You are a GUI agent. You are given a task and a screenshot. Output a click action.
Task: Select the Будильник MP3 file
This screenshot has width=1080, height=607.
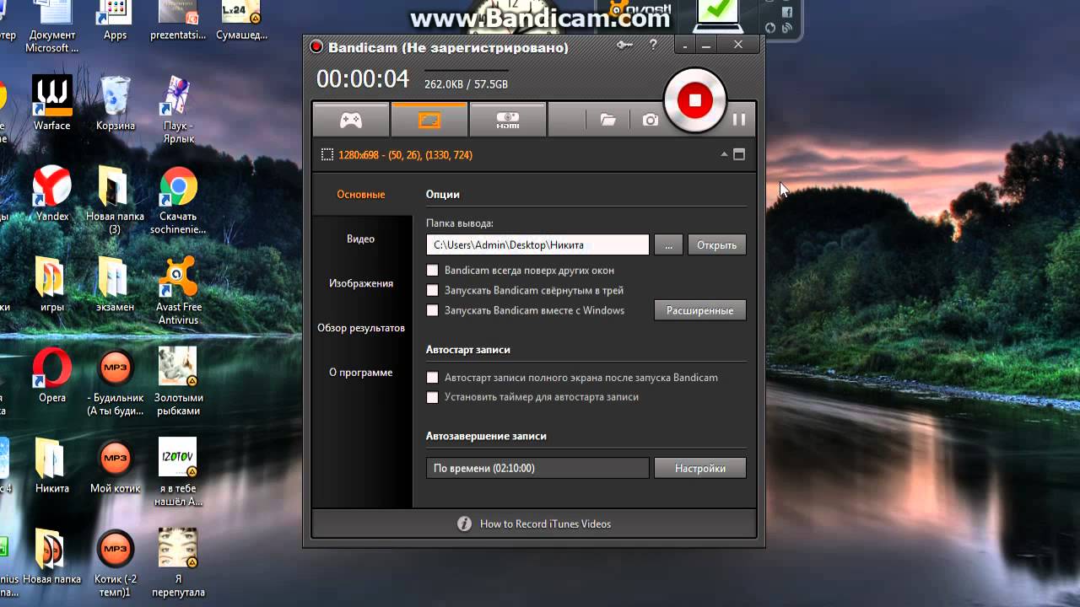coord(116,382)
